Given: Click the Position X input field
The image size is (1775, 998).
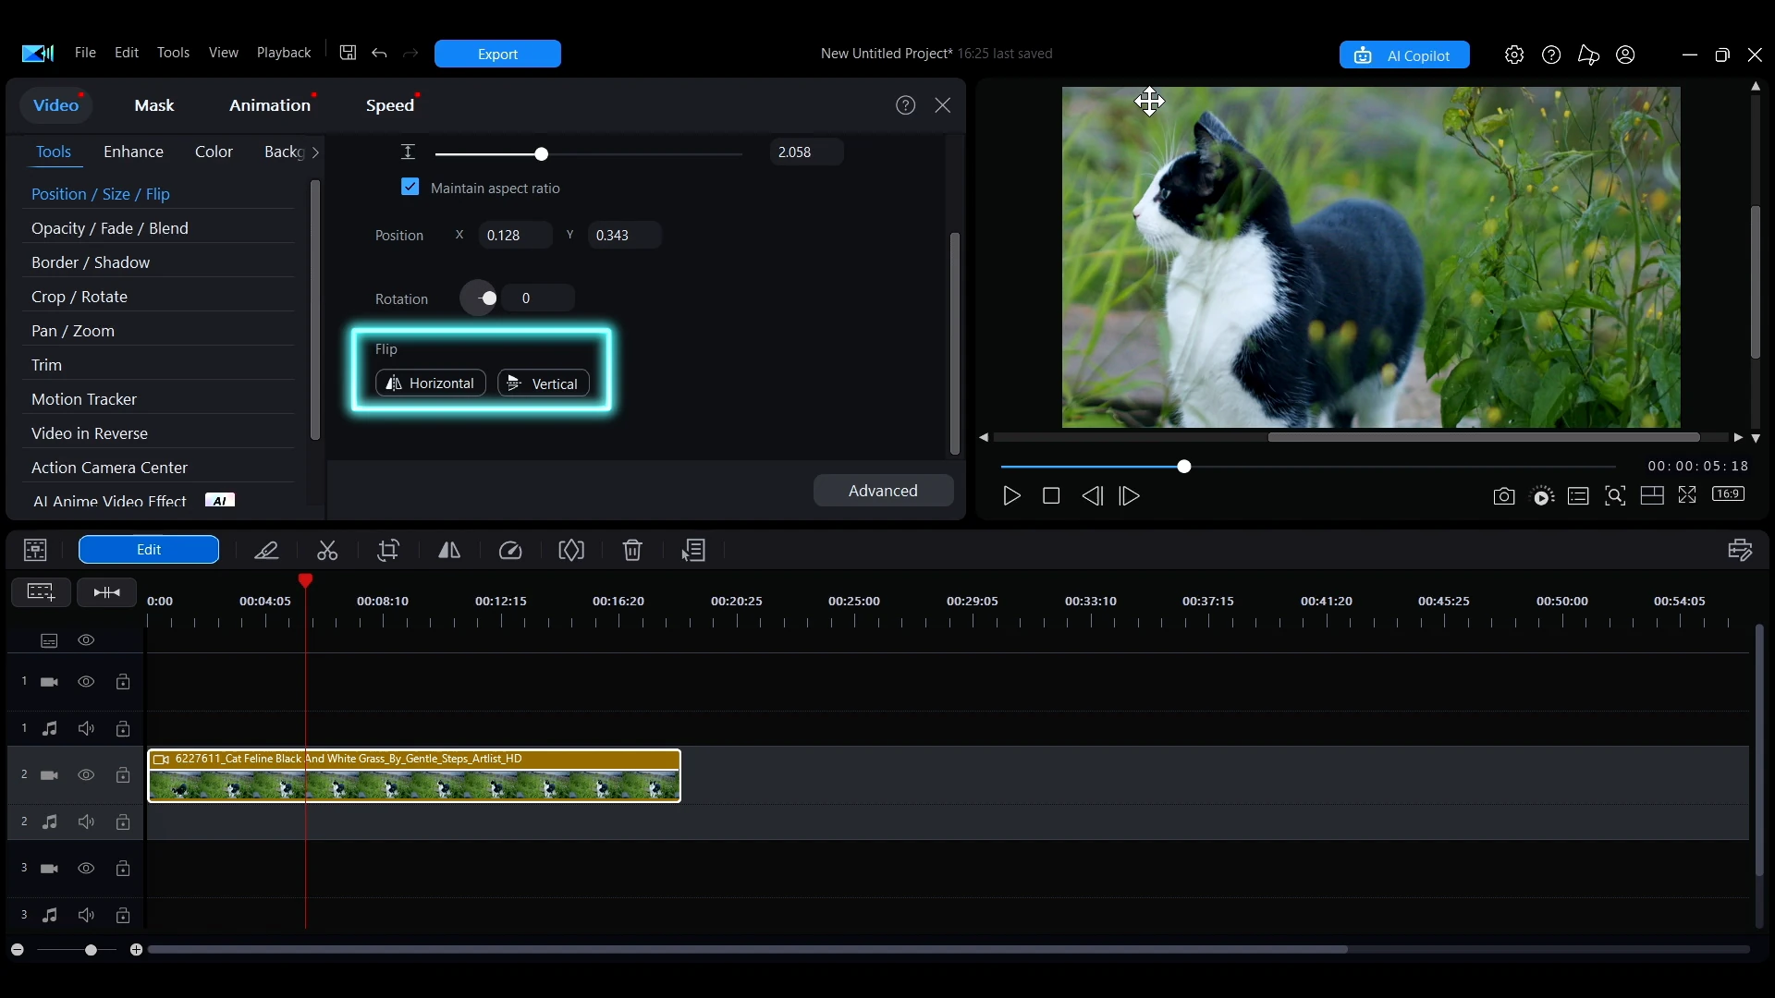Looking at the screenshot, I should [515, 236].
